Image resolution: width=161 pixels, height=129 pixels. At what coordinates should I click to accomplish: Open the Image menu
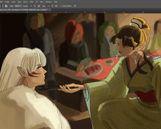(x=7, y=2)
